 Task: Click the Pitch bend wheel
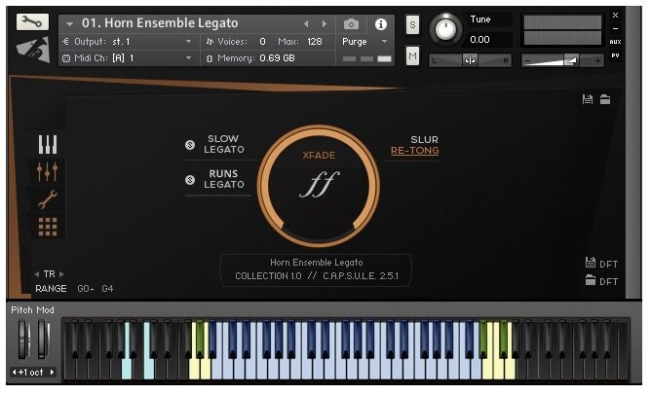[23, 340]
